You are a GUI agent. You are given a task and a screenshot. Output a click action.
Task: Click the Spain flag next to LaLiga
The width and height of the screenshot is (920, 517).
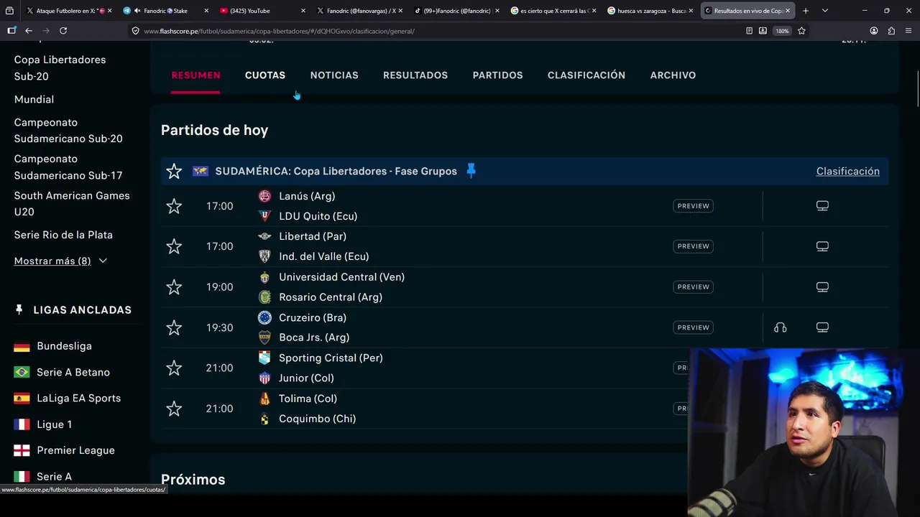pyautogui.click(x=22, y=399)
